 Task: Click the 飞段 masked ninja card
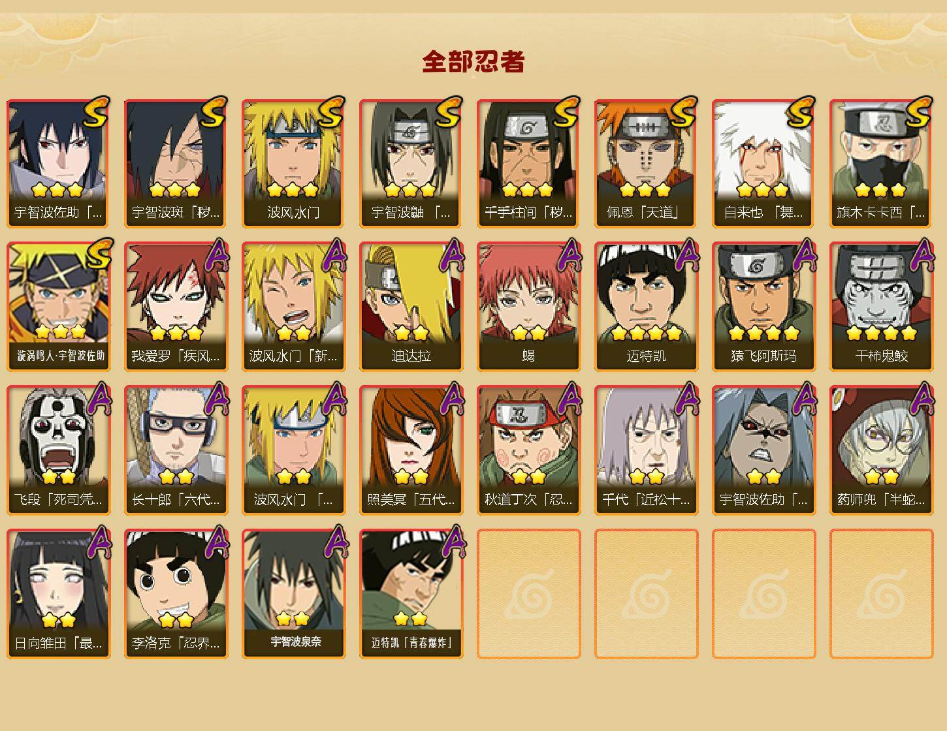pos(58,450)
